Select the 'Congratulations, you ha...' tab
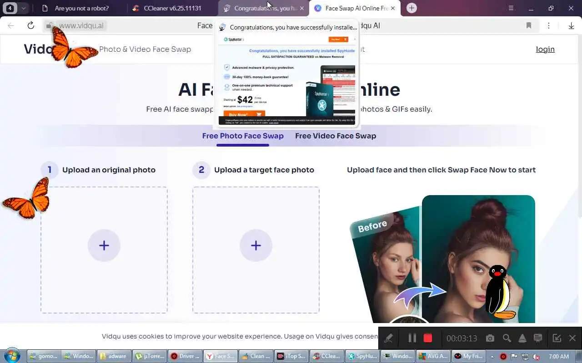582x363 pixels. [x=260, y=8]
